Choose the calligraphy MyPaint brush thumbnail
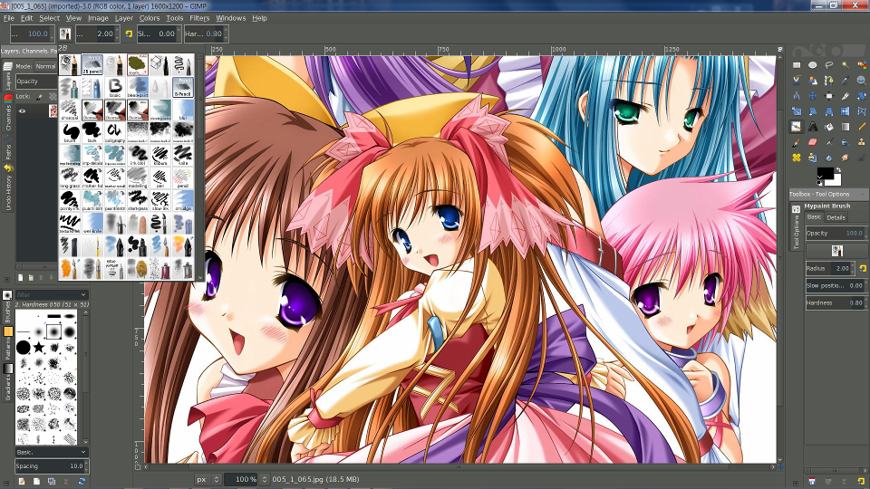 (x=115, y=132)
